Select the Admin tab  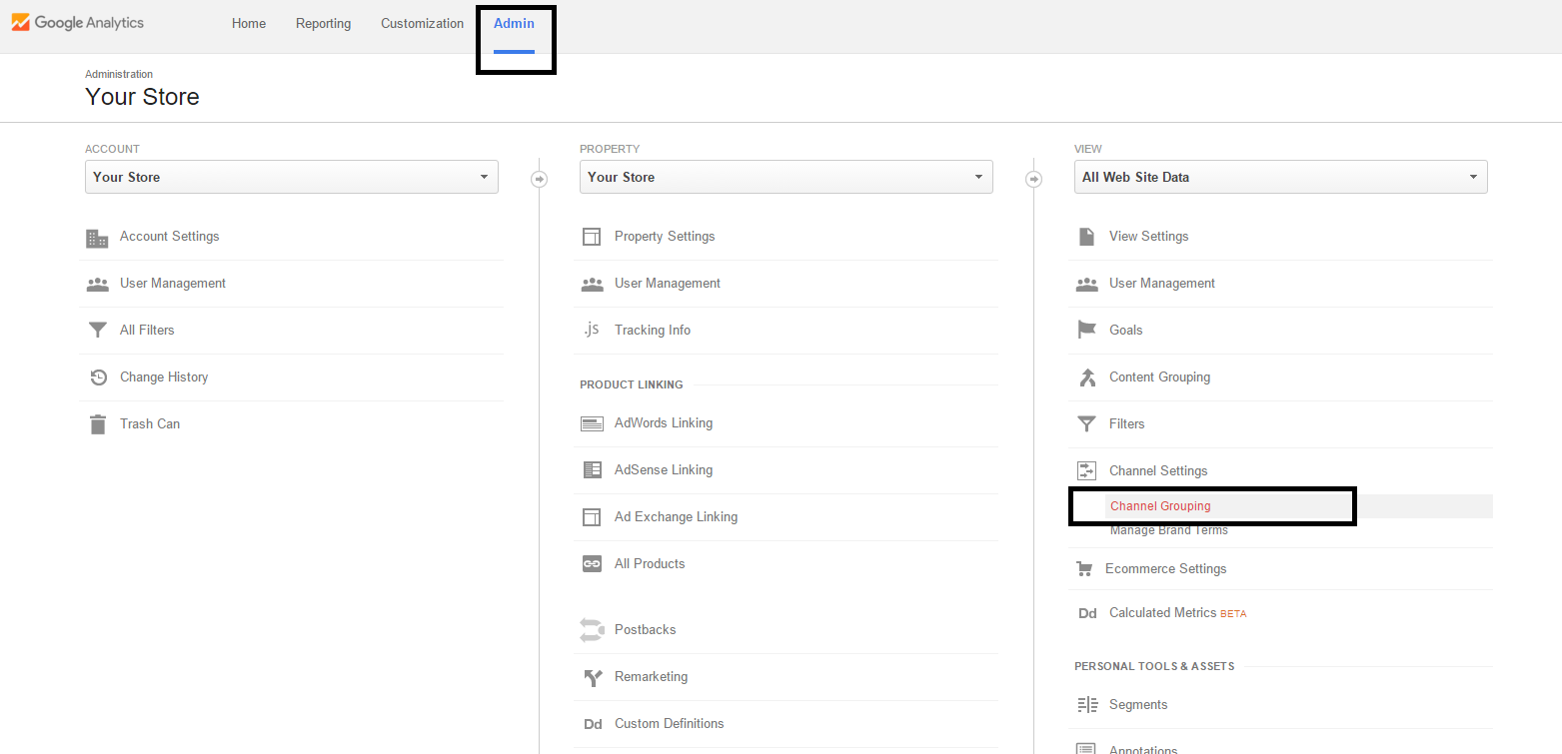(x=514, y=23)
